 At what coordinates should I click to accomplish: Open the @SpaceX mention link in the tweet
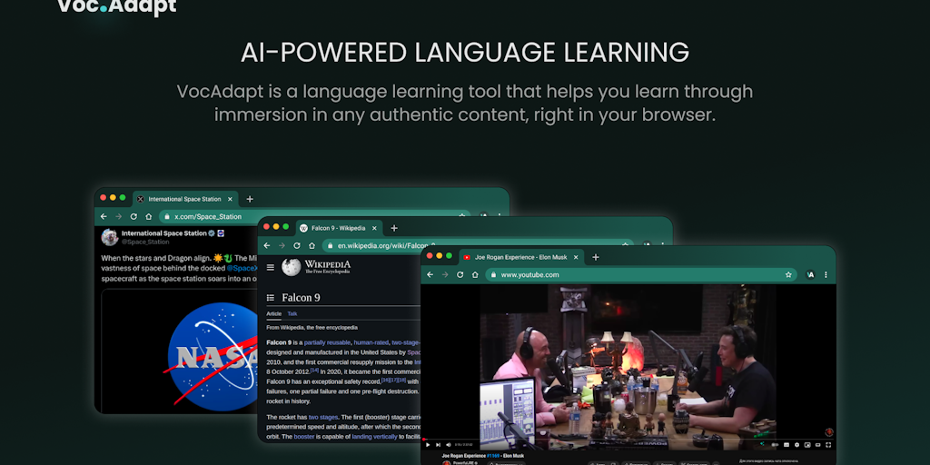point(242,268)
